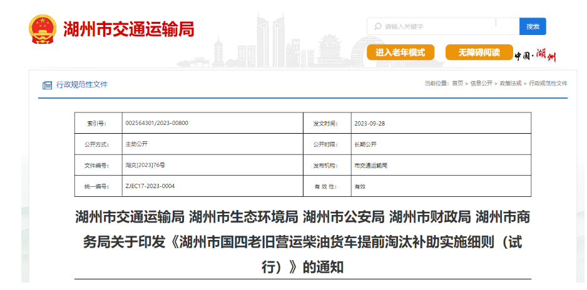
Task: Open 信息公开 breadcrumb link
Action: [x=481, y=83]
